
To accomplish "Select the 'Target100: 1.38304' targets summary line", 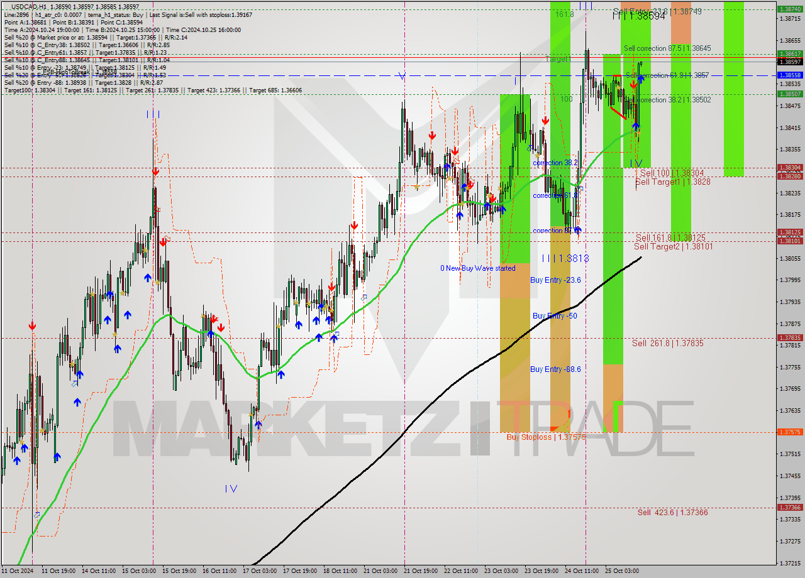I will click(153, 90).
